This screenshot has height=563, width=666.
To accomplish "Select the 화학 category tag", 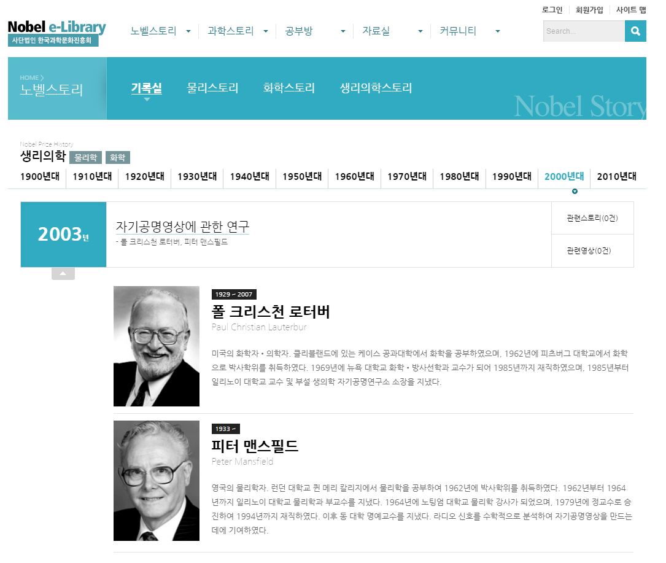I will (117, 158).
